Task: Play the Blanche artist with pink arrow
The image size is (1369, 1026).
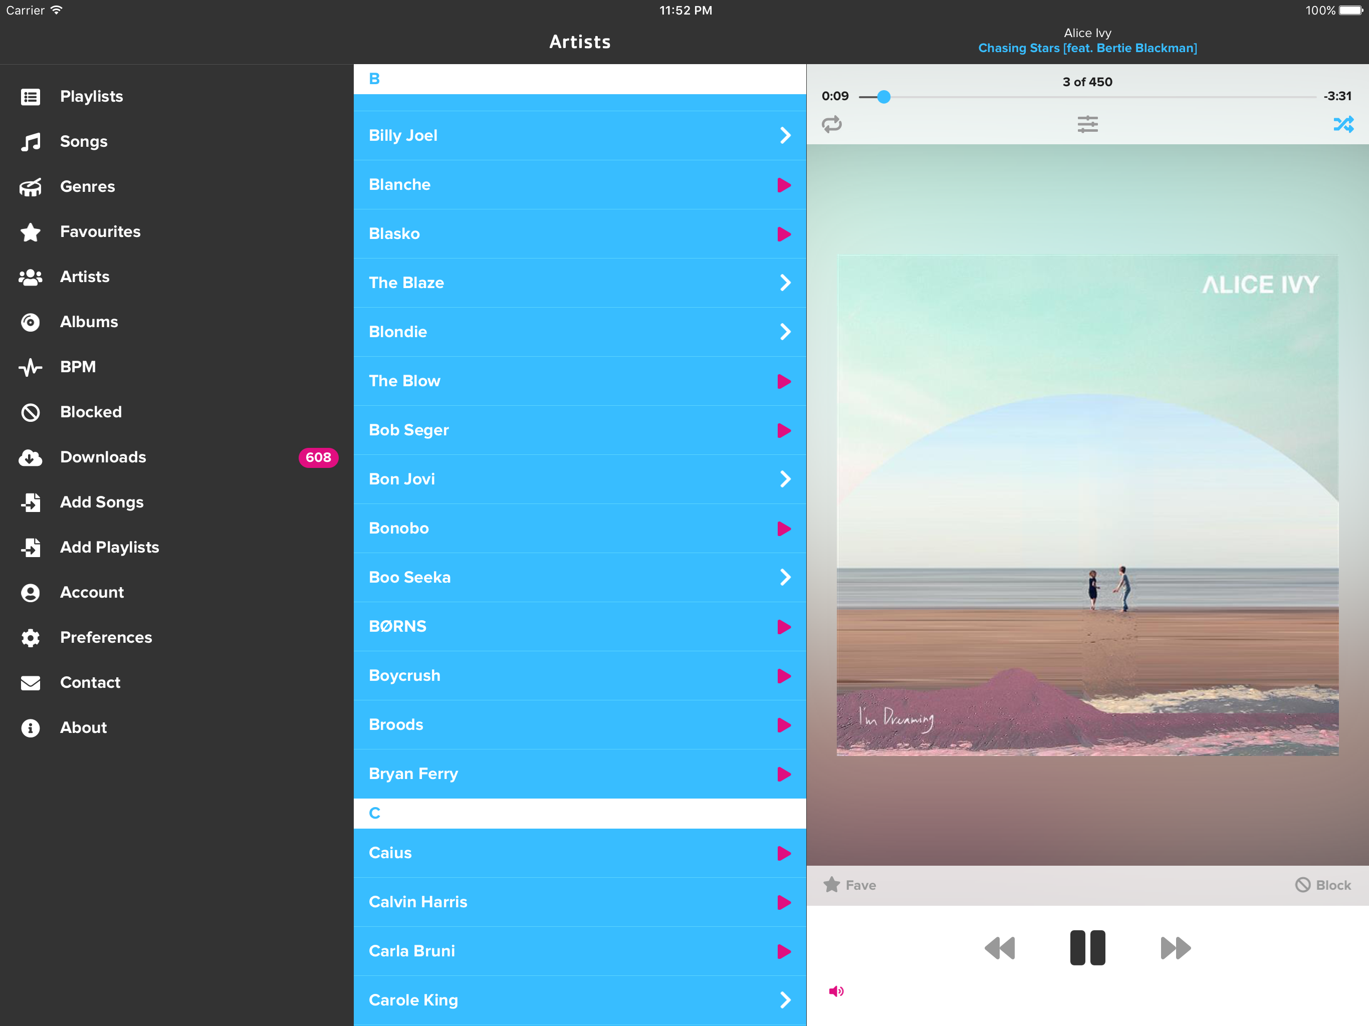Action: (784, 185)
